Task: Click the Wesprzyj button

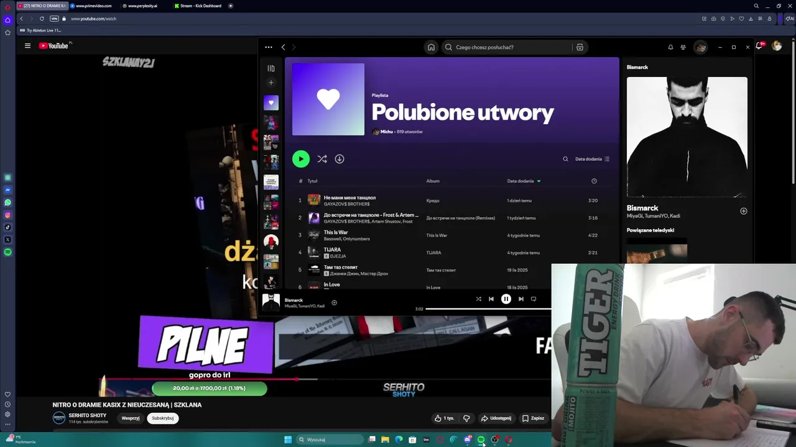Action: tap(131, 418)
